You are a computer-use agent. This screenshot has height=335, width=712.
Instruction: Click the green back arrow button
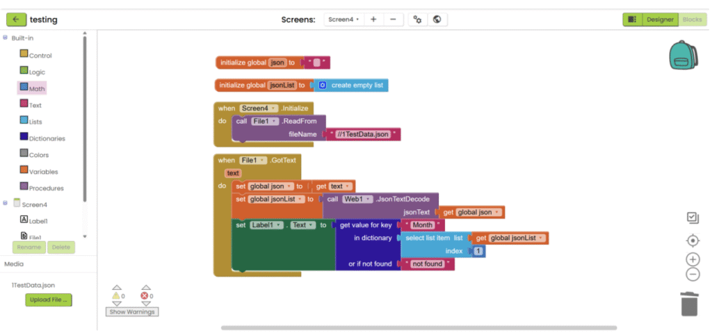16,19
